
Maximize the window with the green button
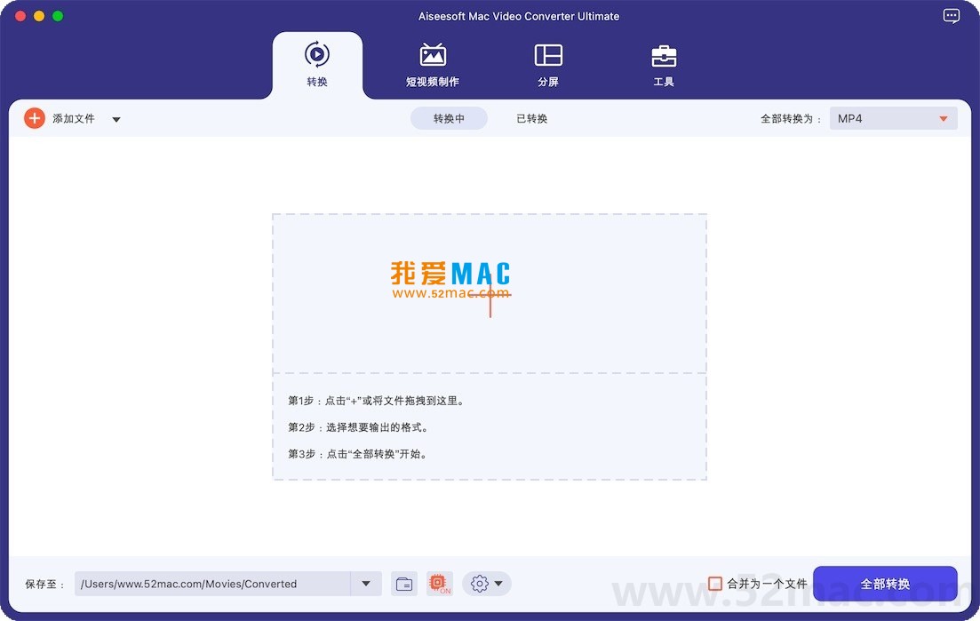point(58,16)
